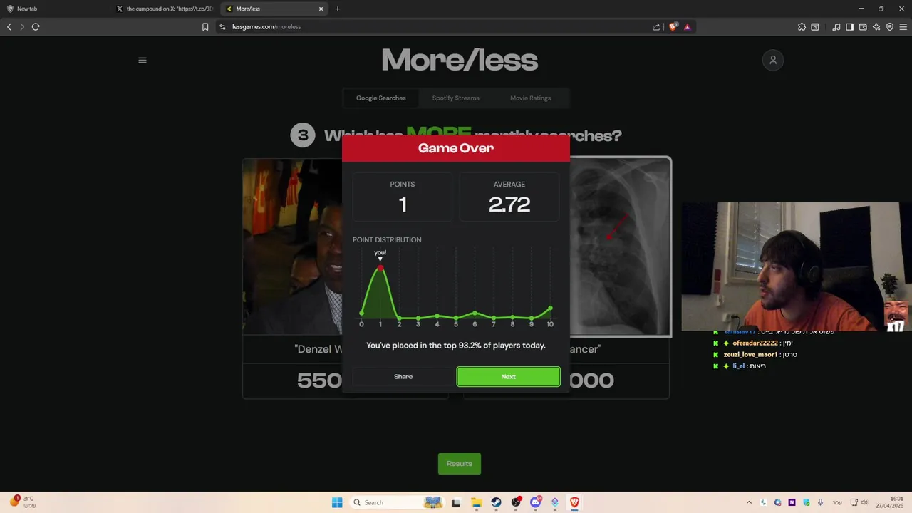
Task: Expand hidden system tray icons
Action: coord(749,502)
